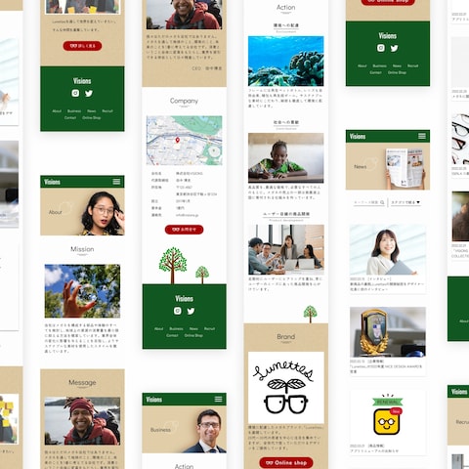Open hamburger menu on the Business page header
This screenshot has width=469, height=469.
[219, 399]
